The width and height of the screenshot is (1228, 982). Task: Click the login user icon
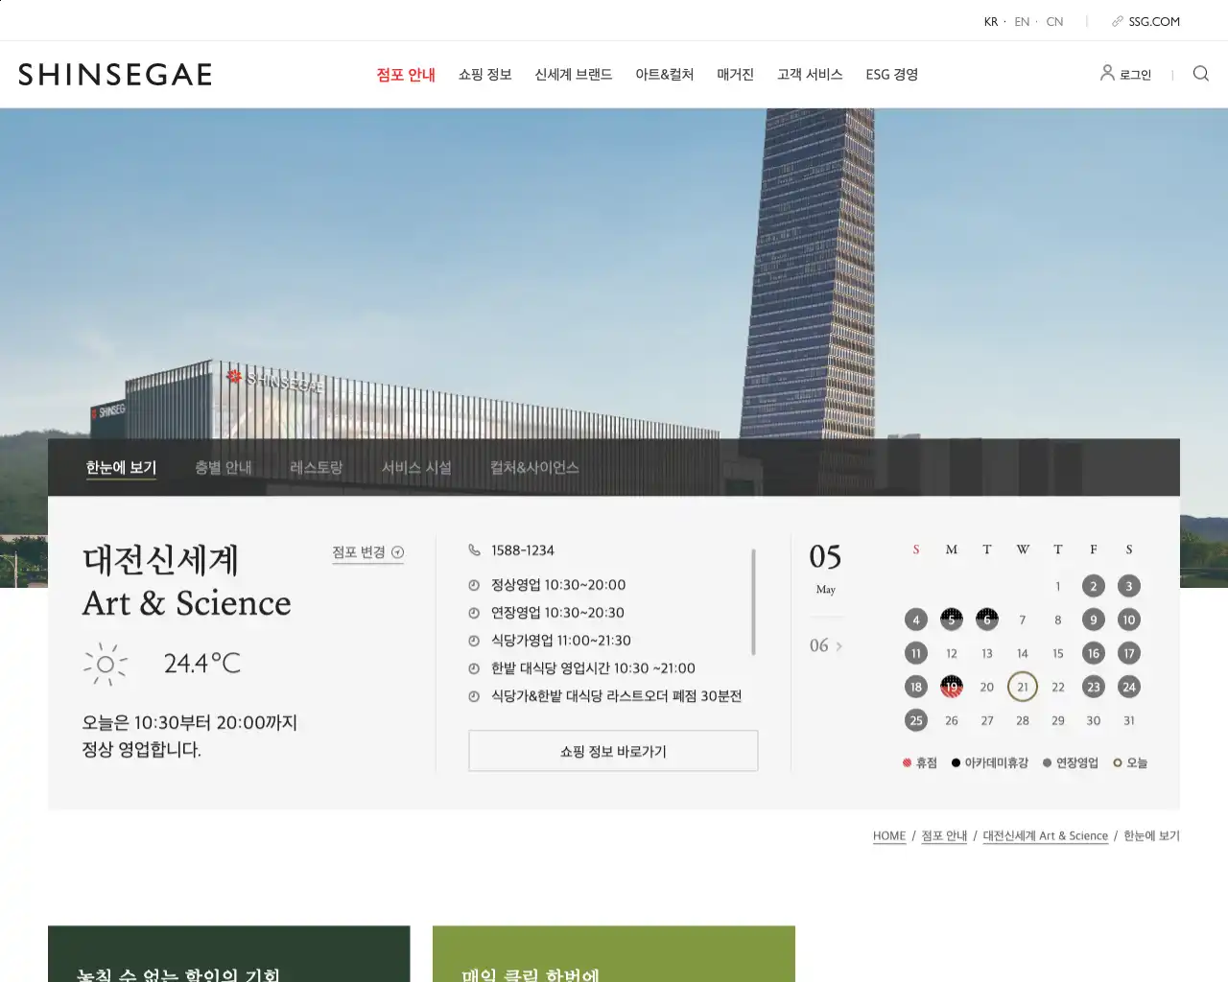pyautogui.click(x=1107, y=73)
